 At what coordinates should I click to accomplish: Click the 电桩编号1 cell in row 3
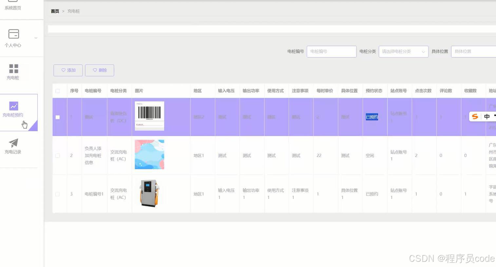pyautogui.click(x=94, y=194)
